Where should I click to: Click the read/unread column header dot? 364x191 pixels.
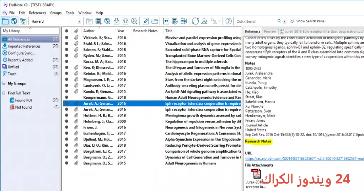tap(66, 31)
